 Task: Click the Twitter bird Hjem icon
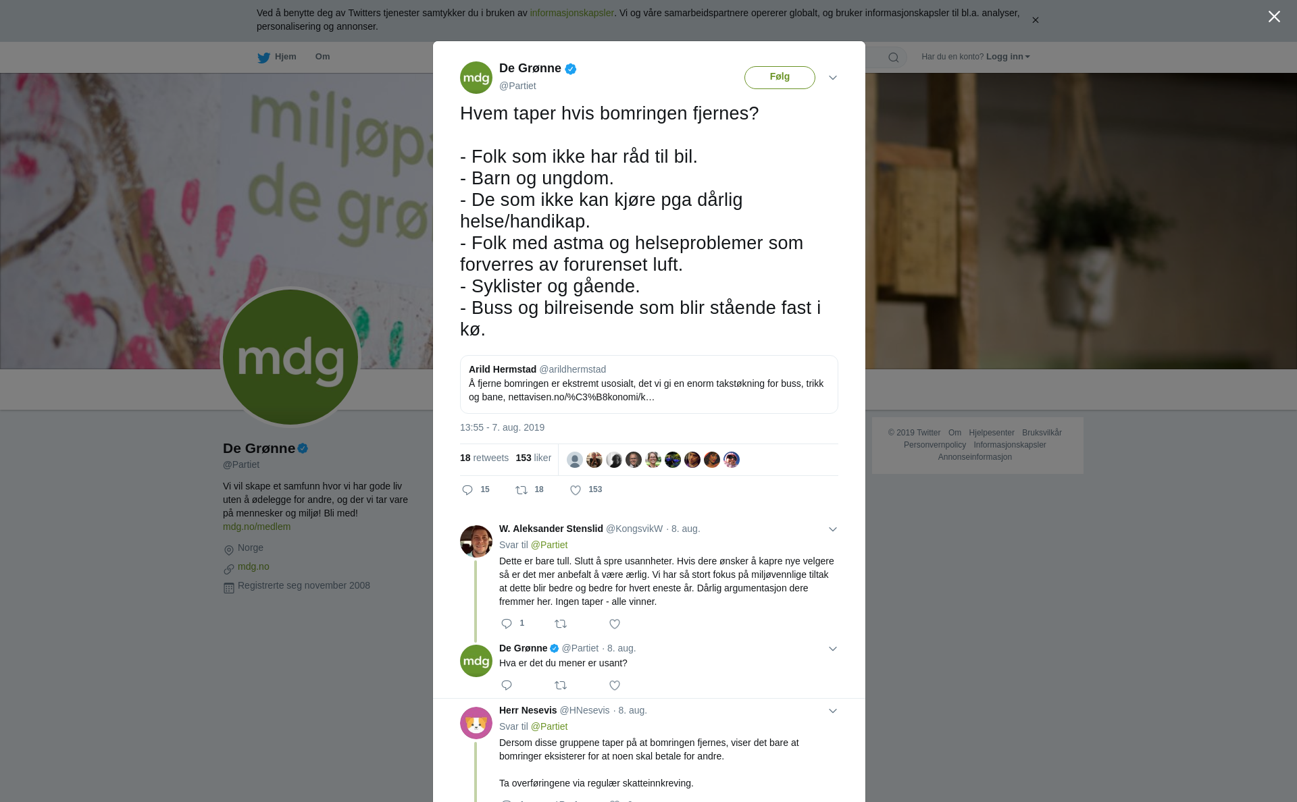(x=263, y=57)
